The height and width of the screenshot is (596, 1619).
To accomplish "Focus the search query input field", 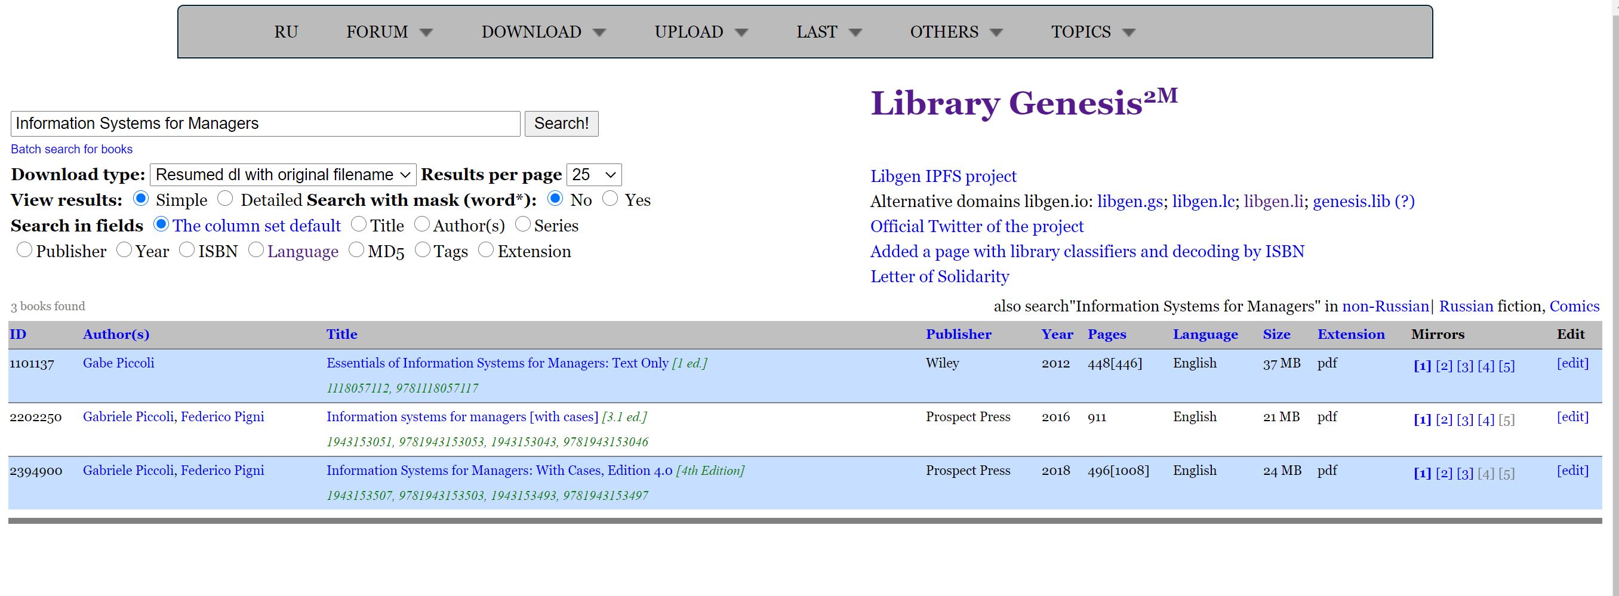I will pyautogui.click(x=265, y=123).
